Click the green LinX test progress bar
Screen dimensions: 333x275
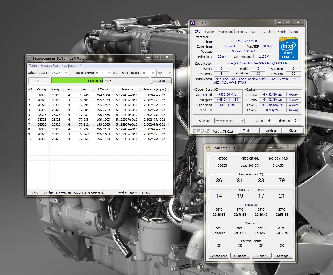coord(100,81)
